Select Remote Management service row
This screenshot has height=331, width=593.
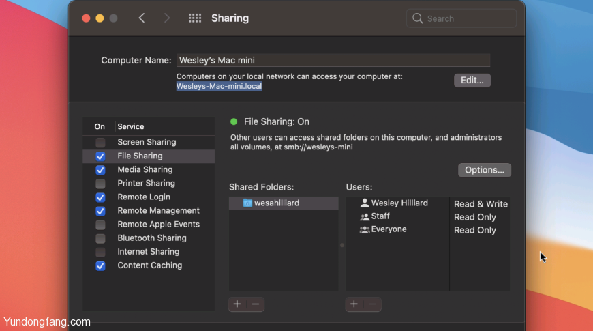(149, 211)
